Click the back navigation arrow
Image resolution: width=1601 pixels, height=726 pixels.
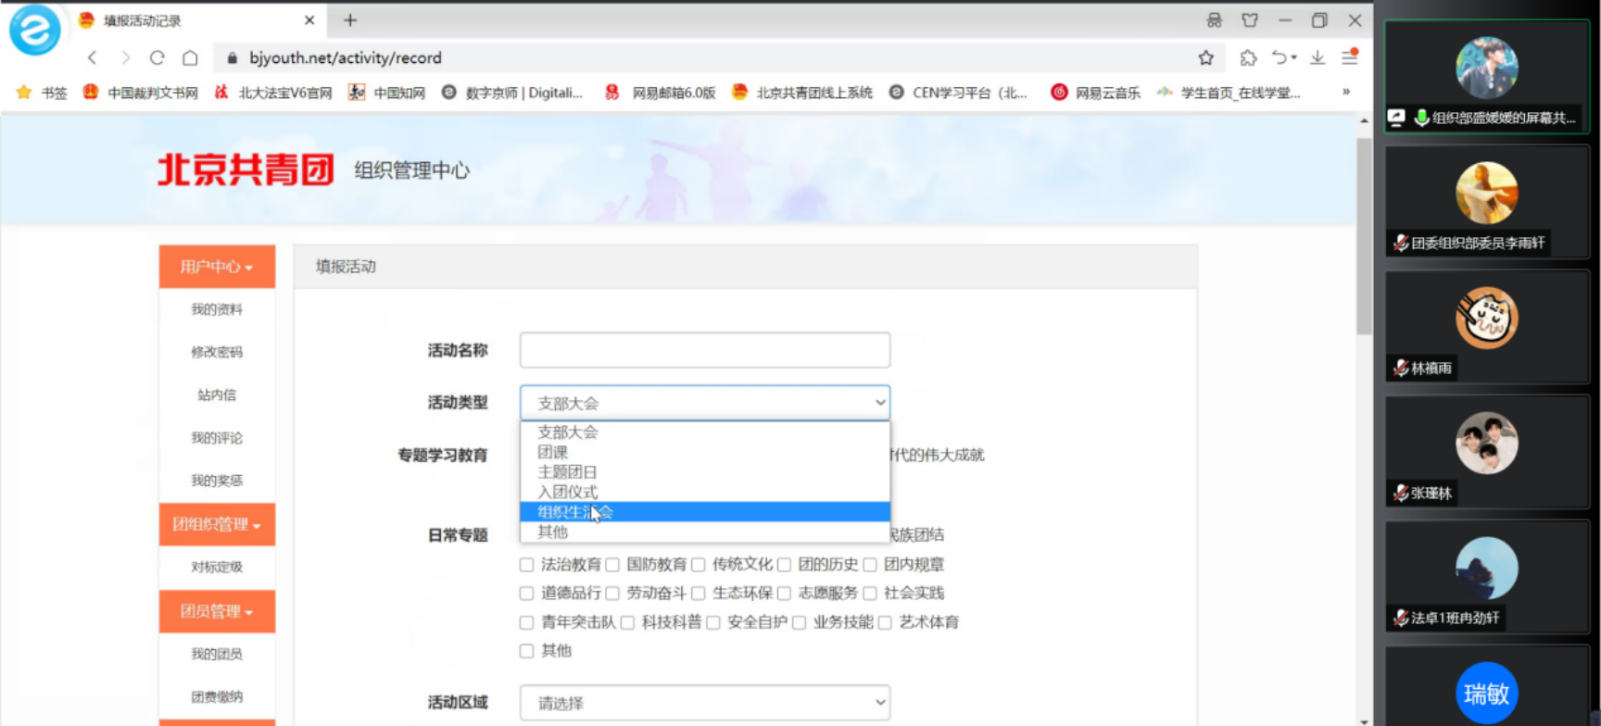(93, 57)
